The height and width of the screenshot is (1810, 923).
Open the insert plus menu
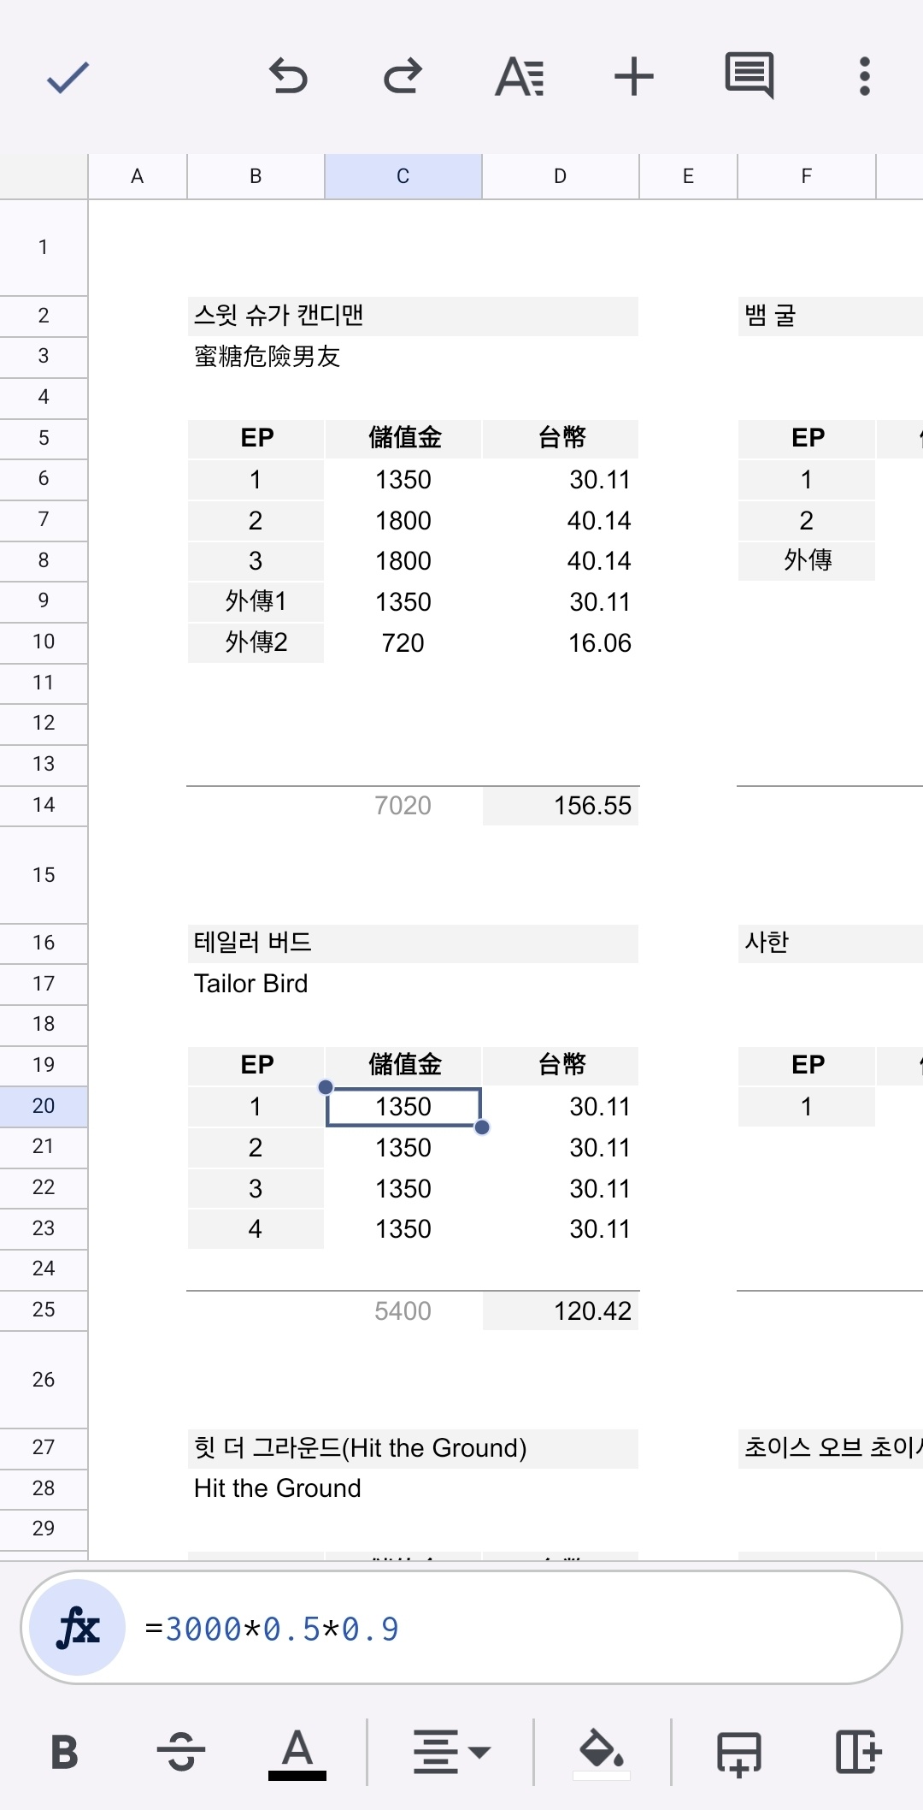click(x=634, y=76)
